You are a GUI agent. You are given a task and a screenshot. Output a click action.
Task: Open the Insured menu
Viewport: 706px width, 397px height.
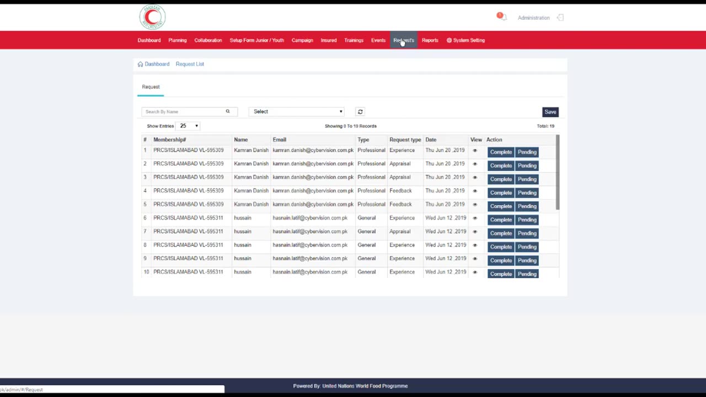coord(329,40)
